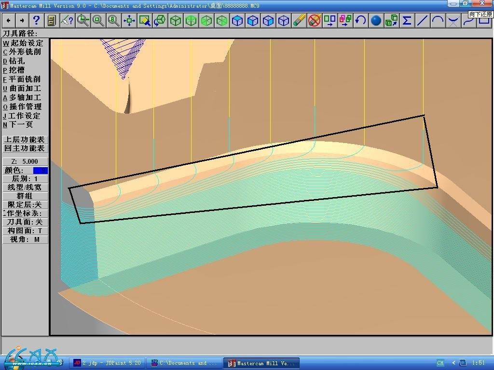Screen dimensions: 494x370
Task: Go to 下一页 next menu page
Action: coord(18,125)
